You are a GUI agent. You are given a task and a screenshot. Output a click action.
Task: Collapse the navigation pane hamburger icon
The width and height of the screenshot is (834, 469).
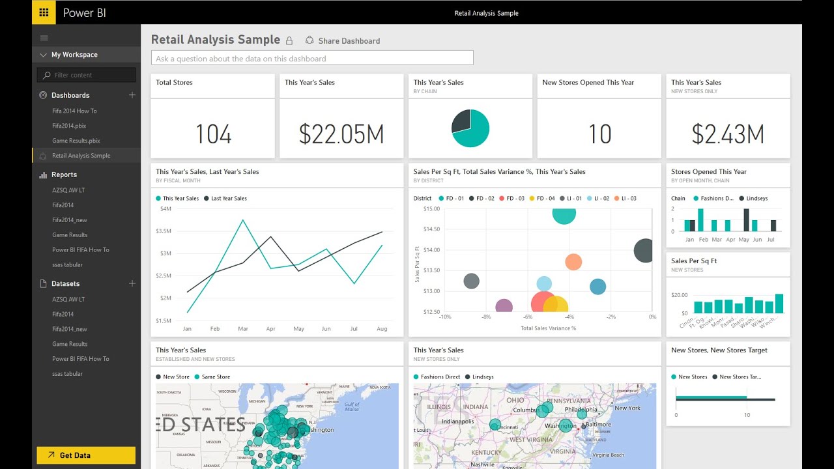(44, 38)
